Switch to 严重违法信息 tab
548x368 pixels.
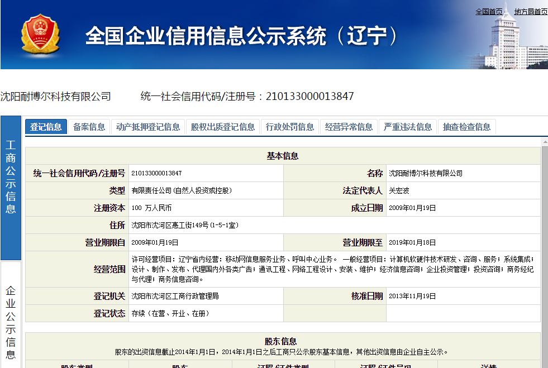[408, 127]
